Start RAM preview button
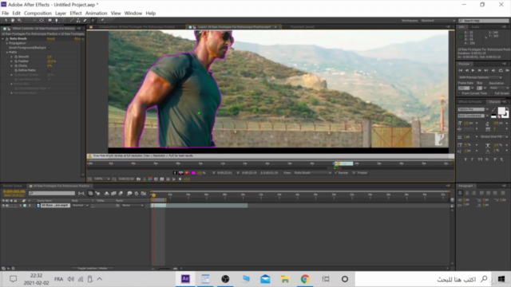The image size is (511, 287). pyautogui.click(x=507, y=71)
